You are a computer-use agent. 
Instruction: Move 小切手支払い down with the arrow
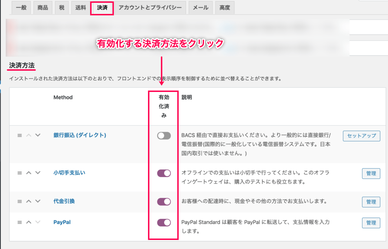38,173
